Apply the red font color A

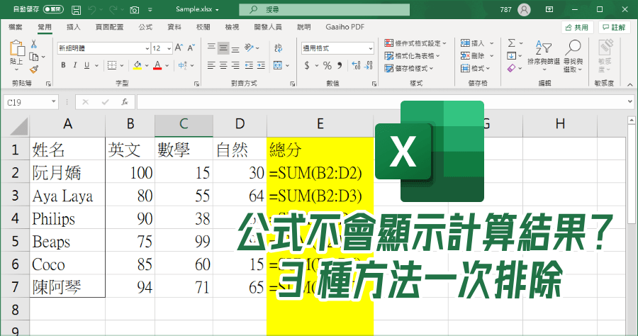[157, 65]
